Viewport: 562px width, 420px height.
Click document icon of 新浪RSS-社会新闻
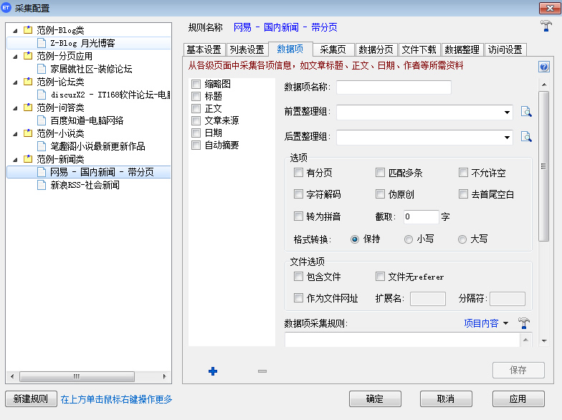point(42,185)
